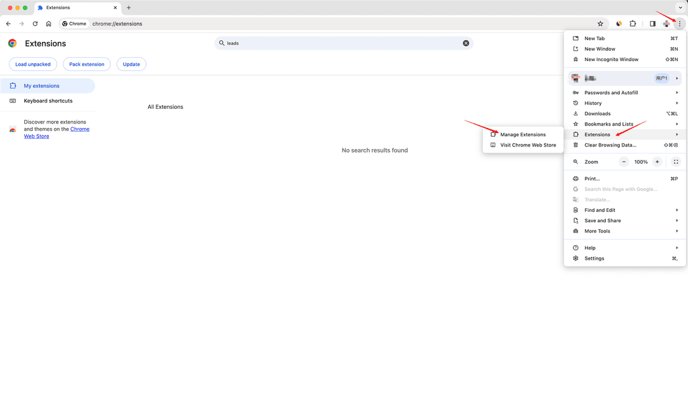Viewport: 688px width, 396px height.
Task: Click the back navigation arrow
Action: point(8,24)
